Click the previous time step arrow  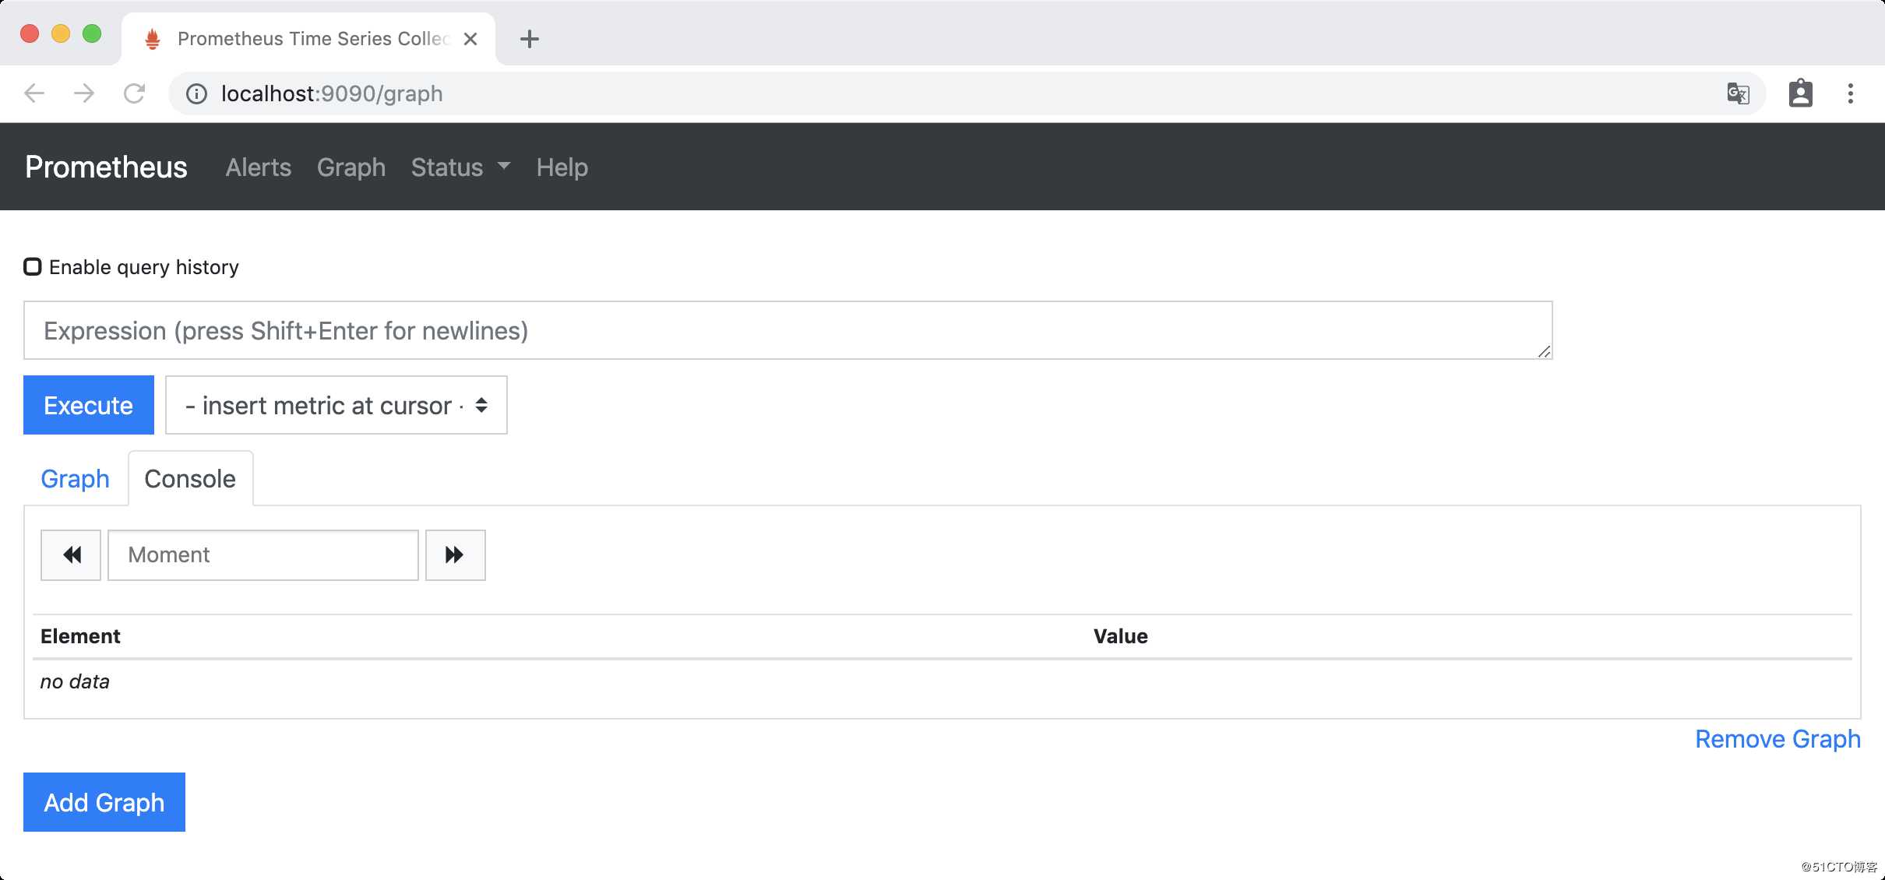click(72, 555)
